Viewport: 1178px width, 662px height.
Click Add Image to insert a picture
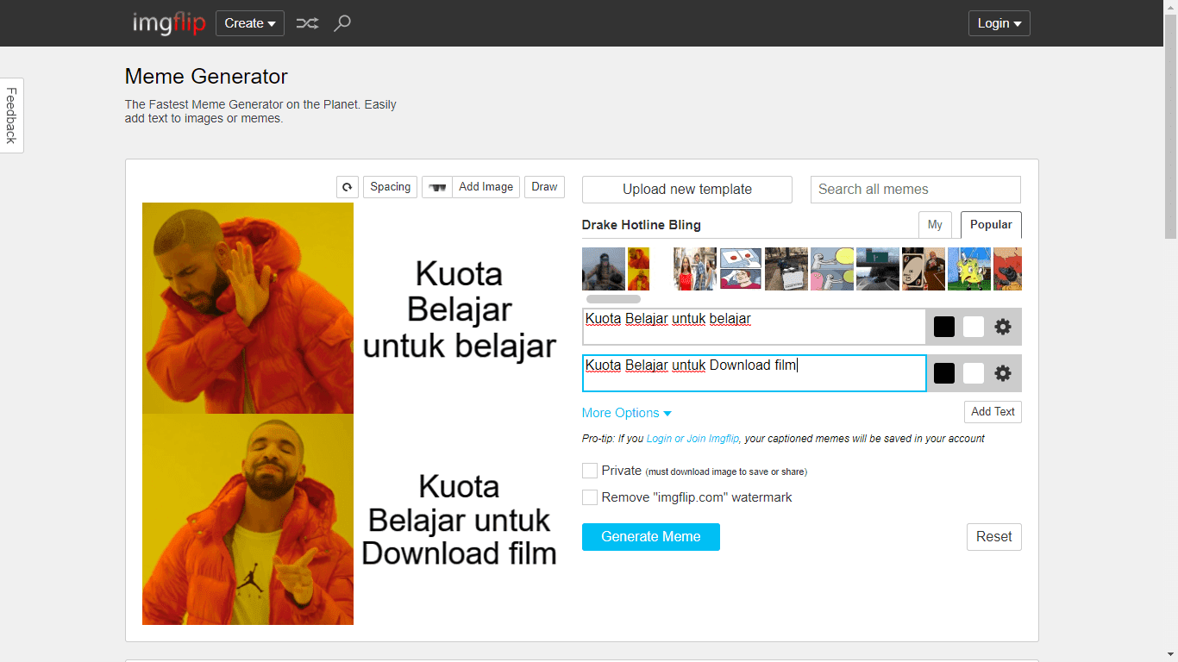click(486, 186)
